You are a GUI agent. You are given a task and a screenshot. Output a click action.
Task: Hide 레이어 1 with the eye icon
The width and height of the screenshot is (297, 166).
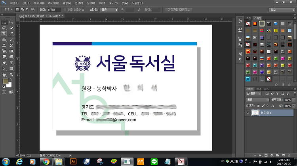[248, 113]
